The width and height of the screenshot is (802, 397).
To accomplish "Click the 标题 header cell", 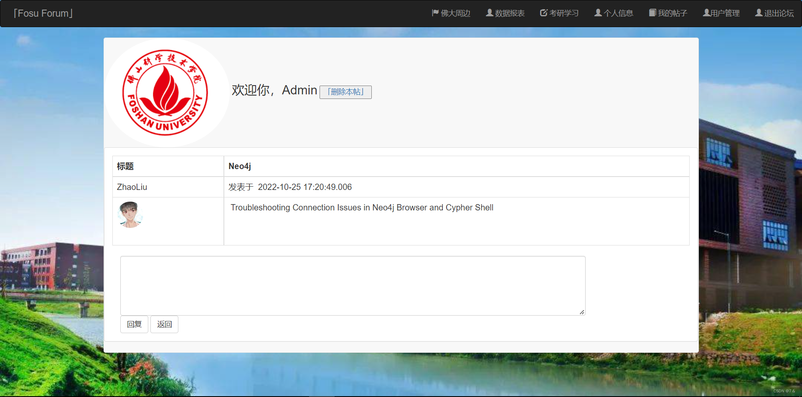I will [x=168, y=166].
